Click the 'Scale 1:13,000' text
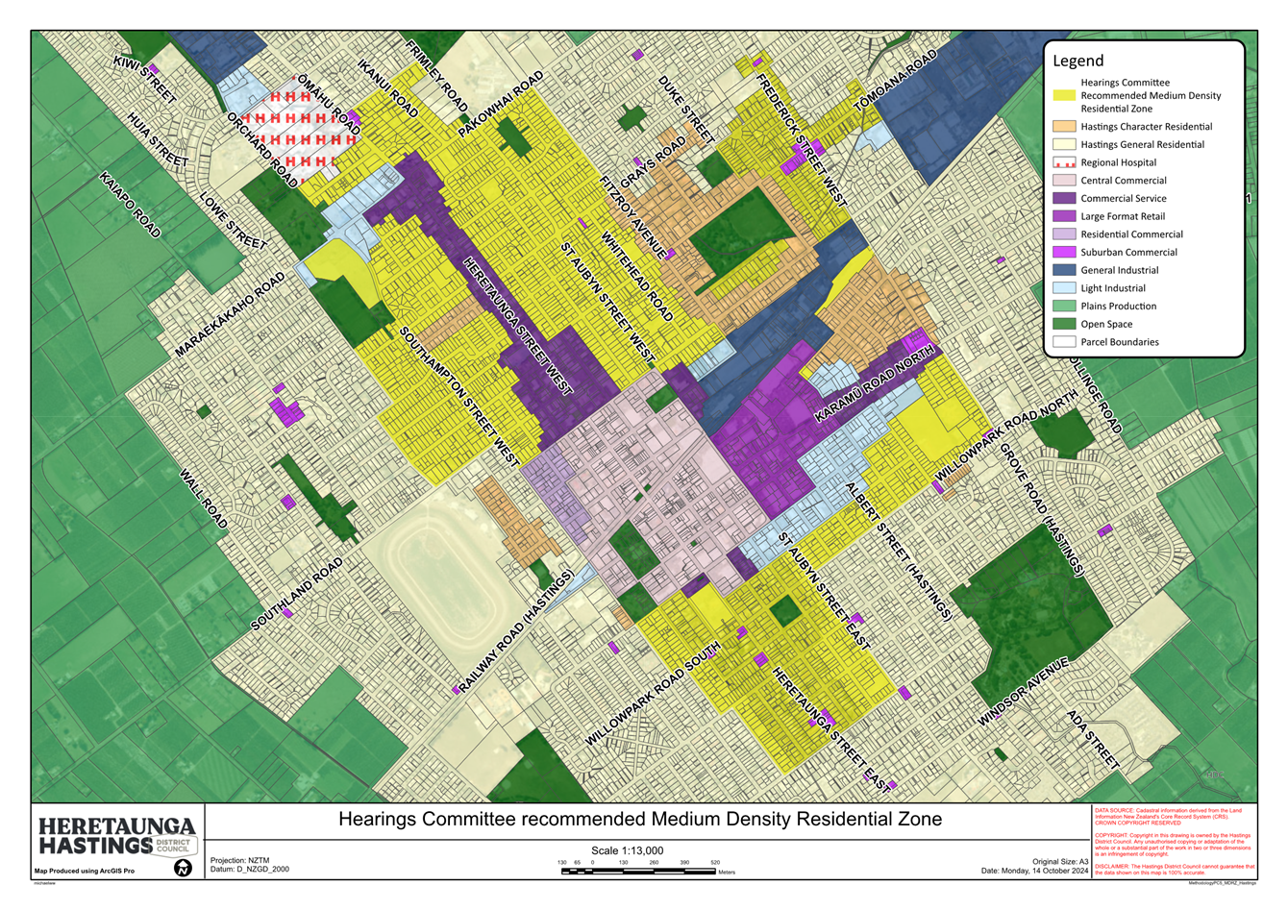This screenshot has height=910, width=1288. point(627,850)
